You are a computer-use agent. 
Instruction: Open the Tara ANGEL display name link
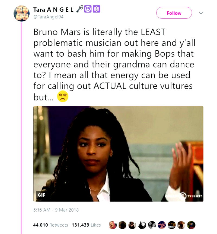53,10
